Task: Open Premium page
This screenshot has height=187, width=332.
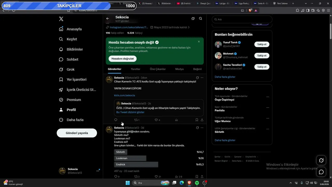Action: 70,100
